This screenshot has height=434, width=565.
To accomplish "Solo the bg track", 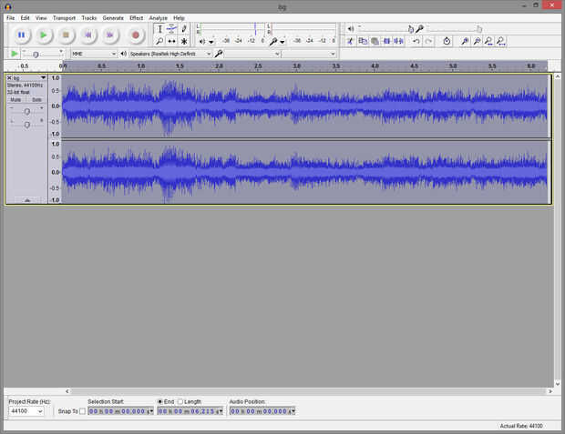I will click(36, 100).
